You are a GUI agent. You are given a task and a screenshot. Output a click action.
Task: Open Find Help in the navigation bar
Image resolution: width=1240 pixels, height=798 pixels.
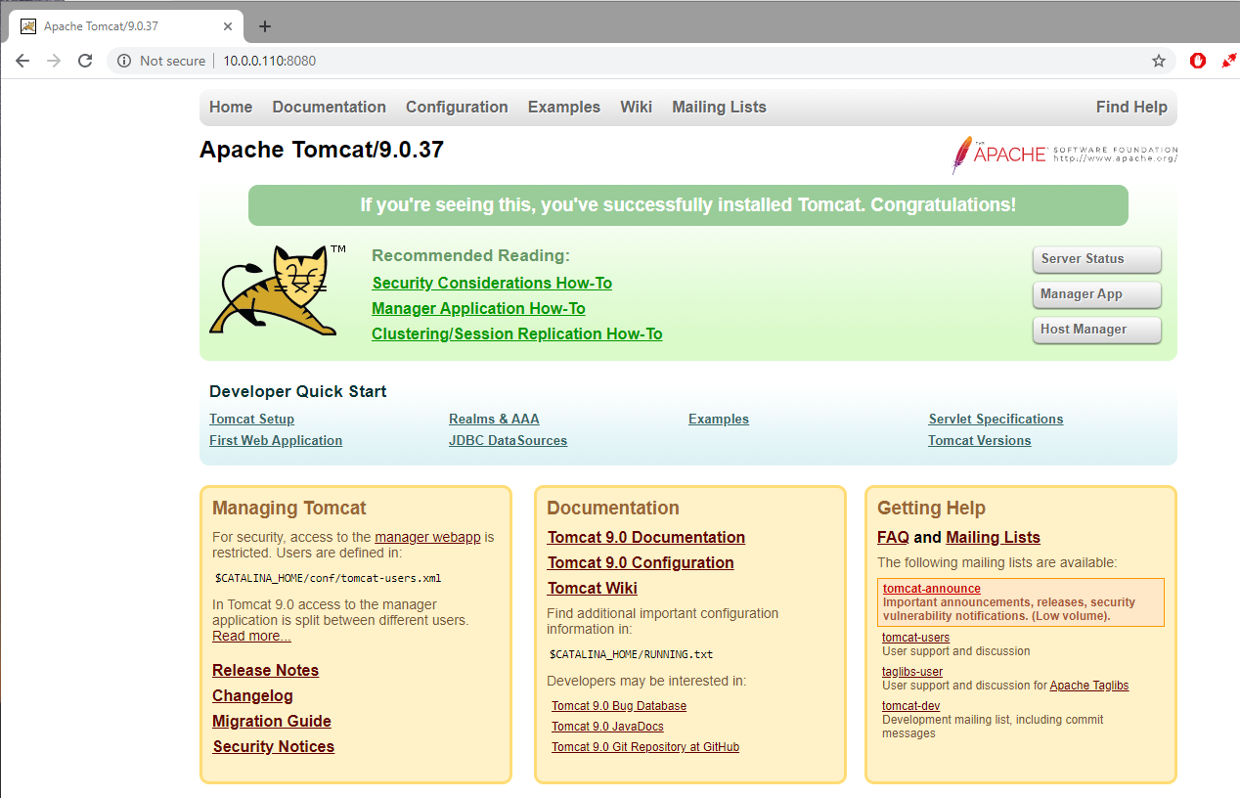click(1131, 108)
